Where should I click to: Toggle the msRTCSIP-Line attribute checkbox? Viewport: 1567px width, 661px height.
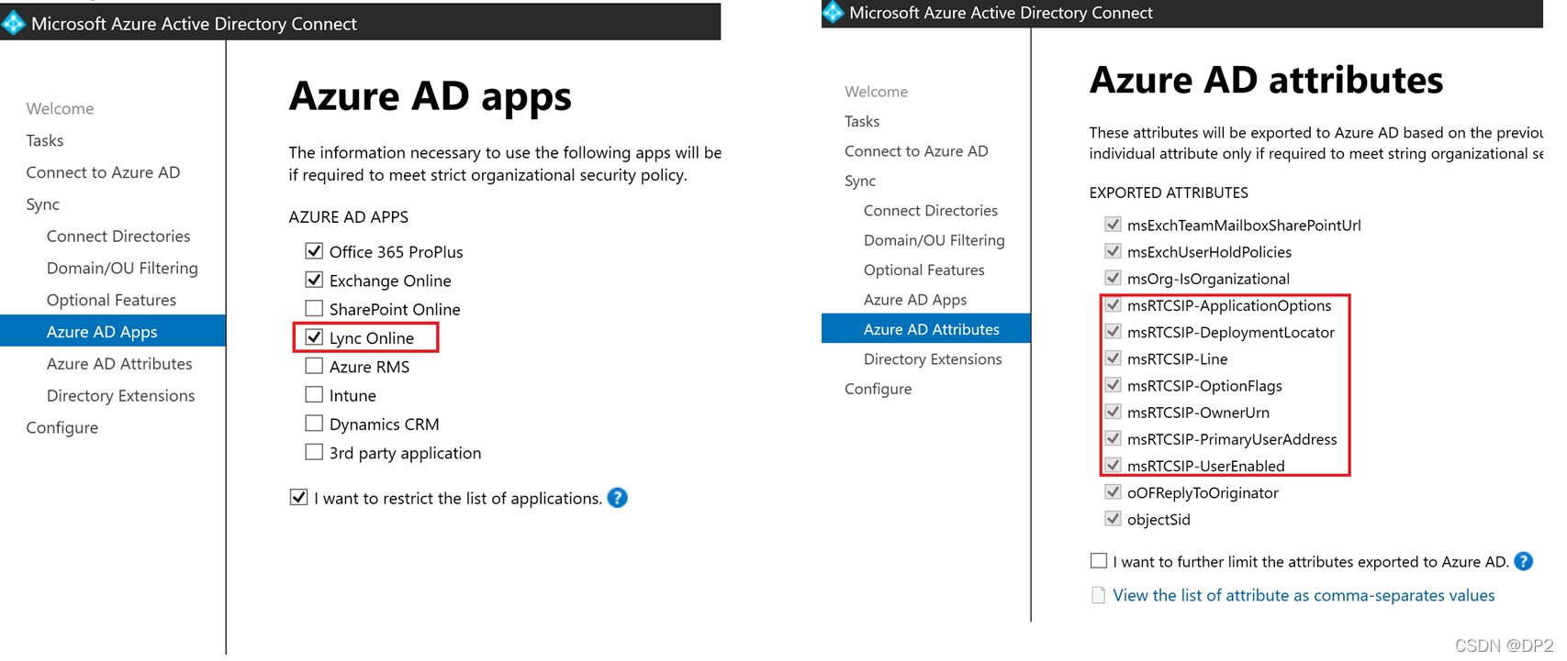tap(1113, 358)
